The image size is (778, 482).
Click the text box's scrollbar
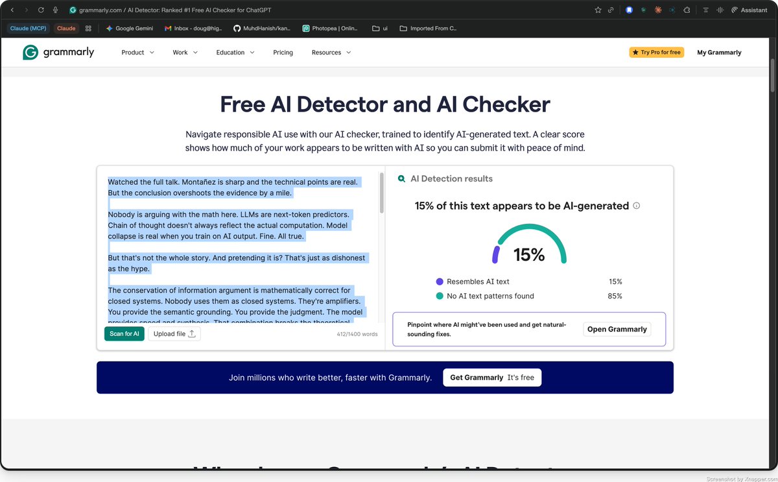(x=381, y=193)
